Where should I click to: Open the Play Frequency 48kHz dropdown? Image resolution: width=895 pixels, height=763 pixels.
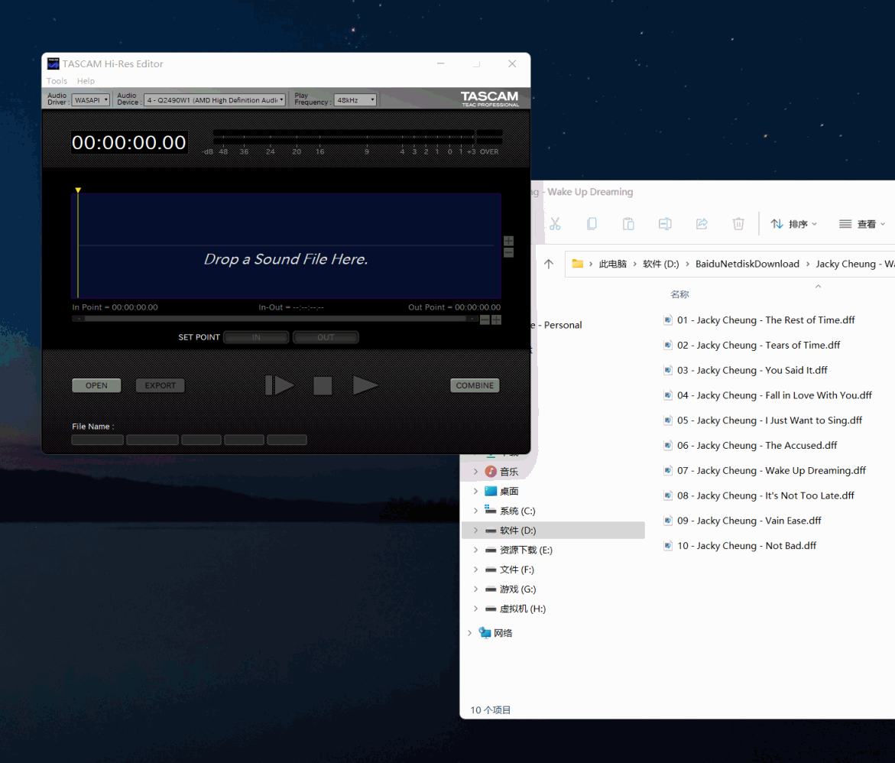click(x=355, y=100)
